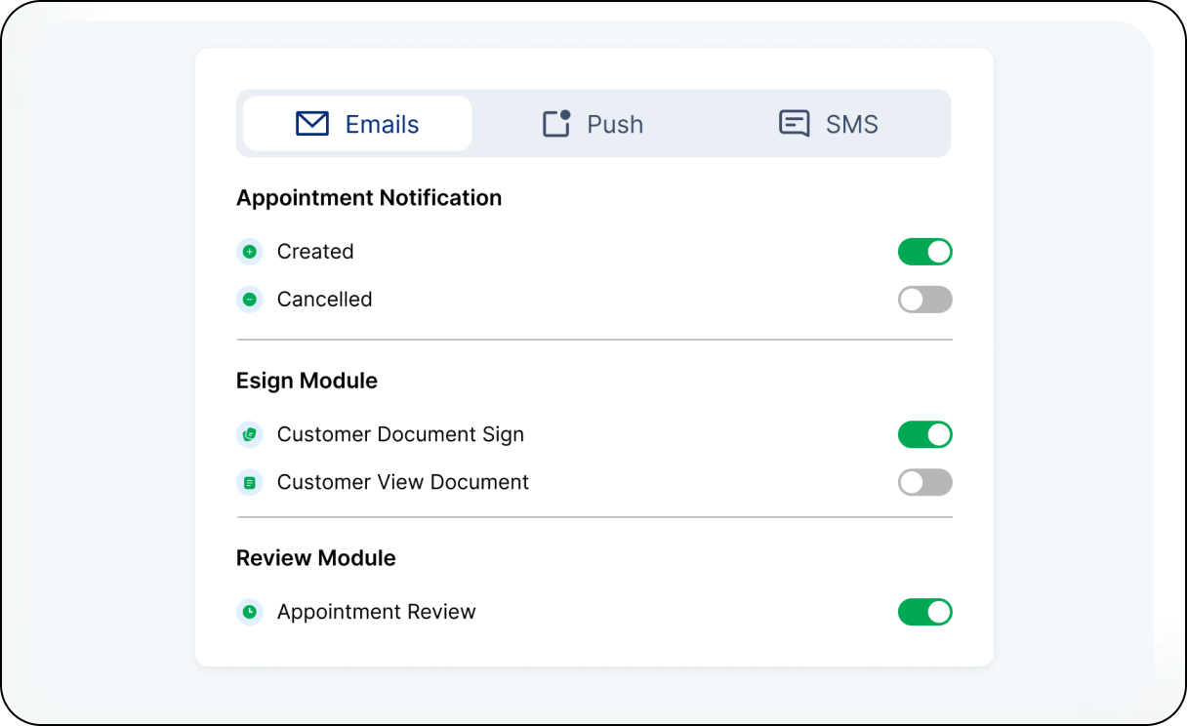The height and width of the screenshot is (726, 1187).
Task: Click the Appointment Notification section heading
Action: [x=369, y=198]
